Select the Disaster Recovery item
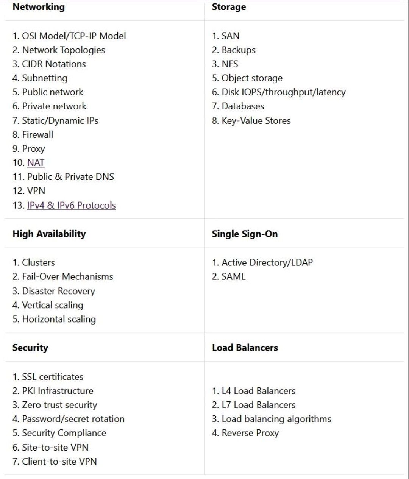 coord(54,291)
